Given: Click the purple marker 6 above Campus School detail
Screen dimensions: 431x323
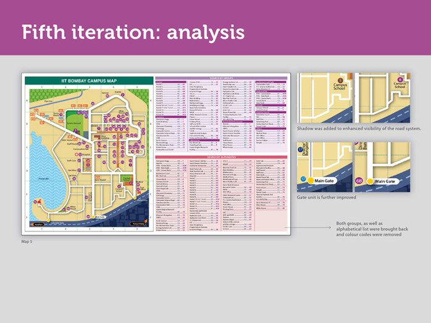Looking at the screenshot, I should 400,80.
